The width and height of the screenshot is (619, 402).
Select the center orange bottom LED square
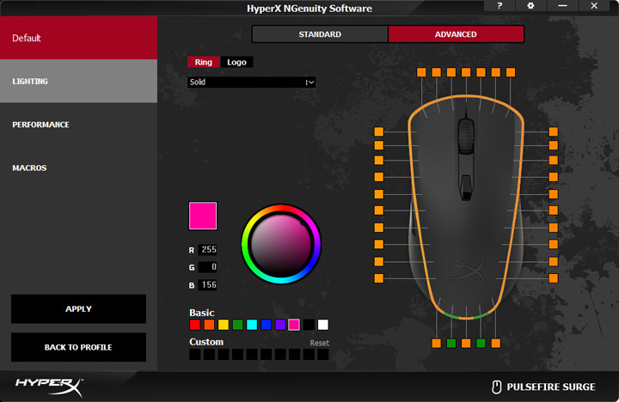[466, 344]
